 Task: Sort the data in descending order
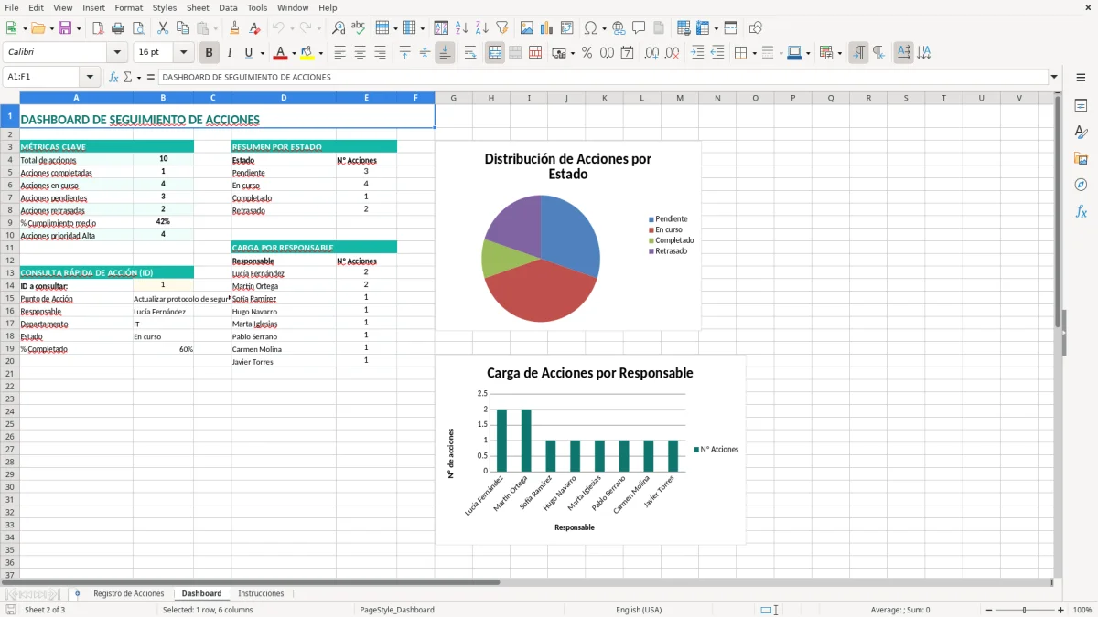(482, 28)
